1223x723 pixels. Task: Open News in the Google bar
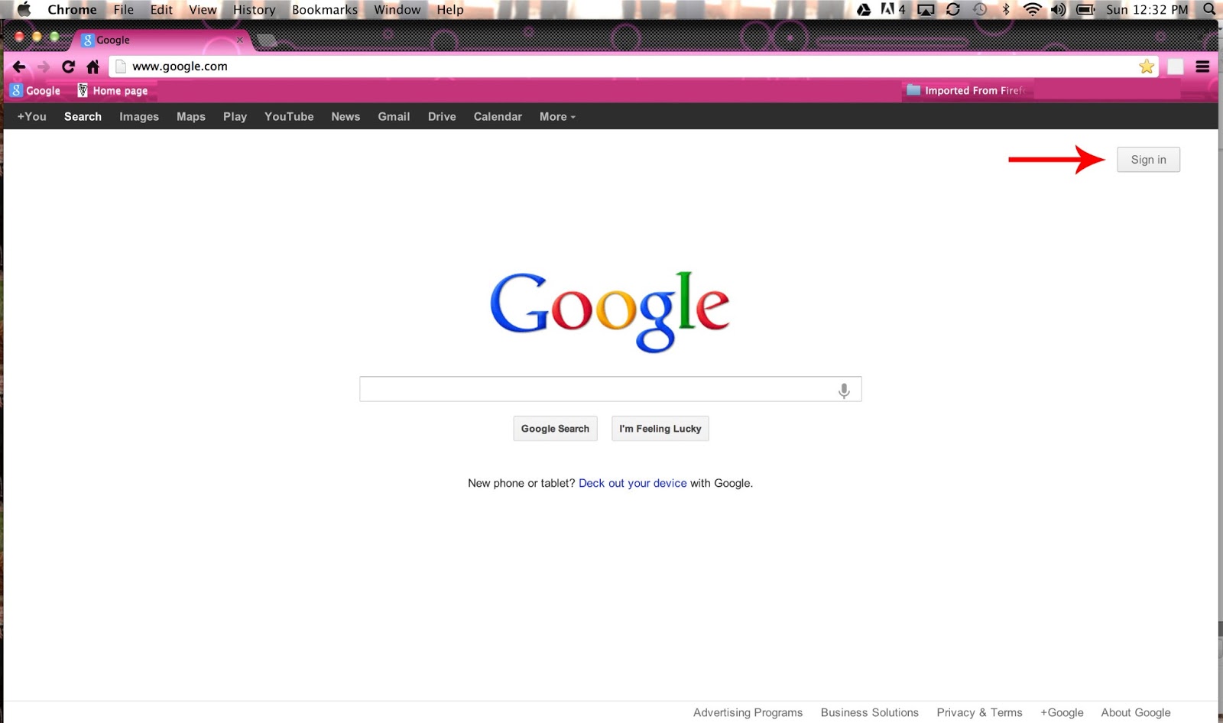tap(345, 116)
